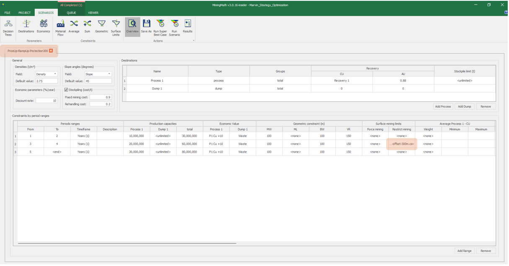Screen dimensions: 509x266
Task: Click the Add Process button
Action: (443, 107)
